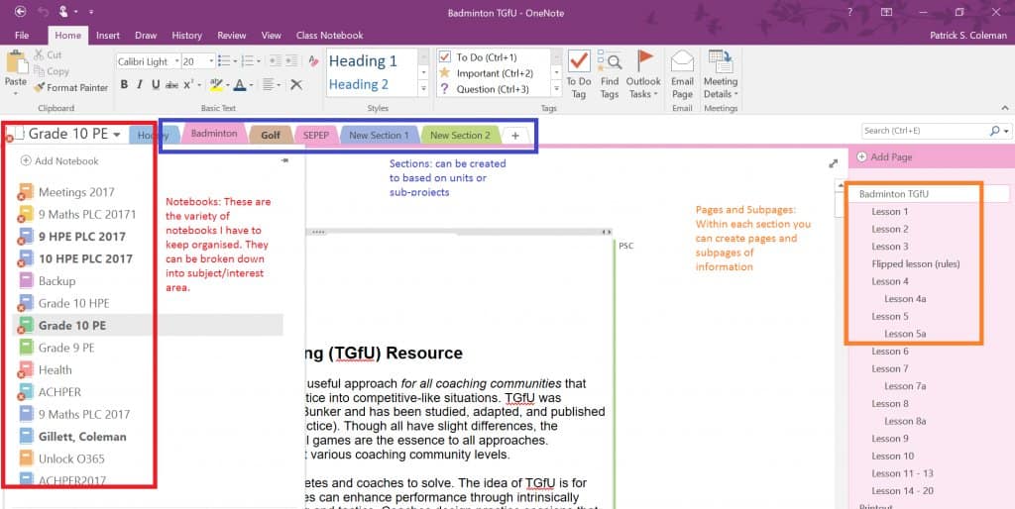
Task: Expand page to full view arrow icon
Action: coord(833,163)
